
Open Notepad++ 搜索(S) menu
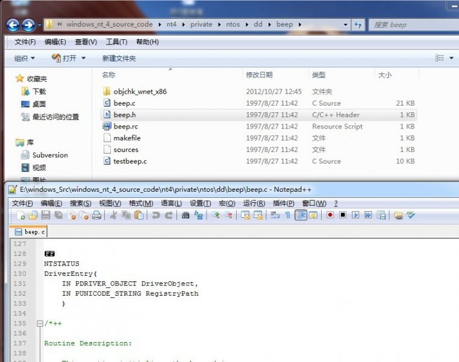(81, 203)
